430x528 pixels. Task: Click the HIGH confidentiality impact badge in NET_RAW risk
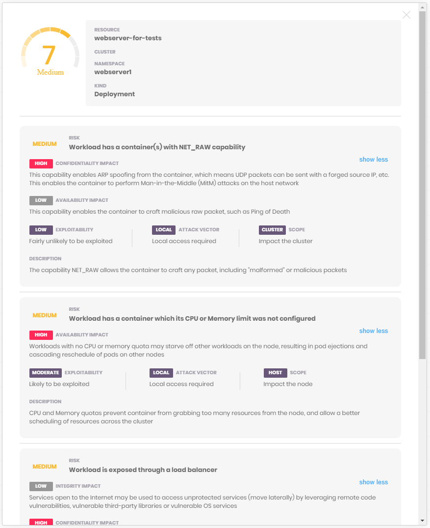[x=41, y=164]
